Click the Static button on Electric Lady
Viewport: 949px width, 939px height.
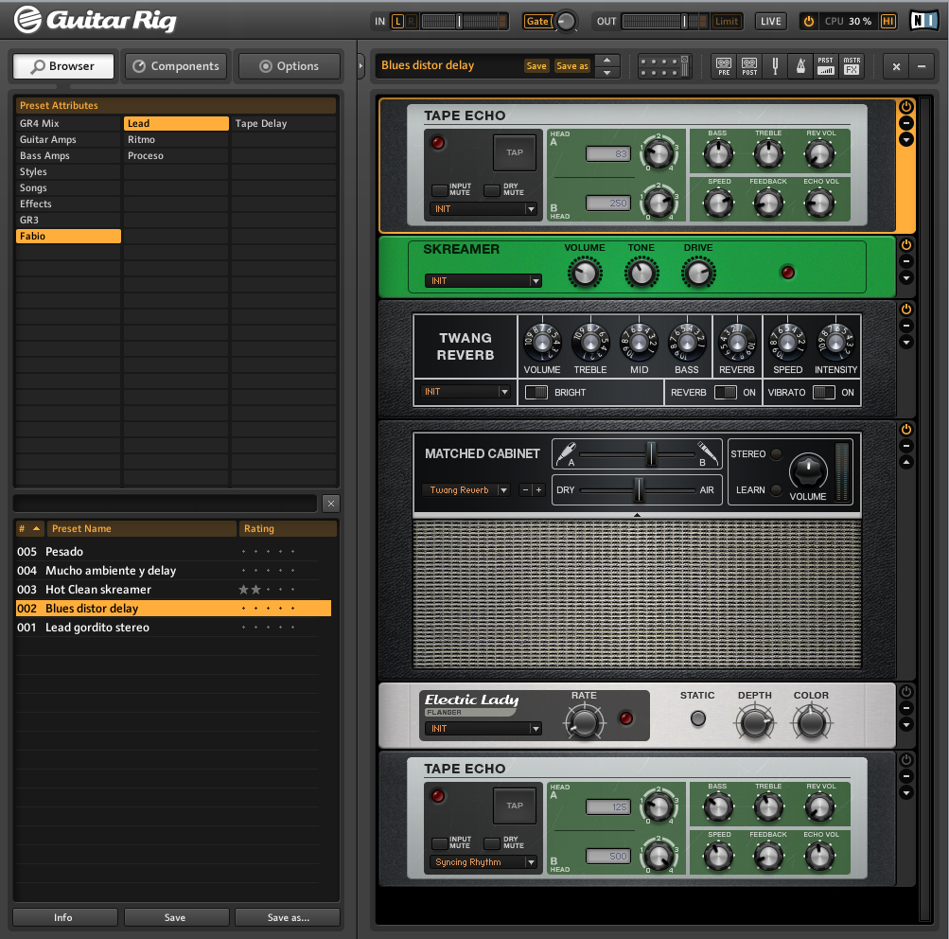pos(698,718)
